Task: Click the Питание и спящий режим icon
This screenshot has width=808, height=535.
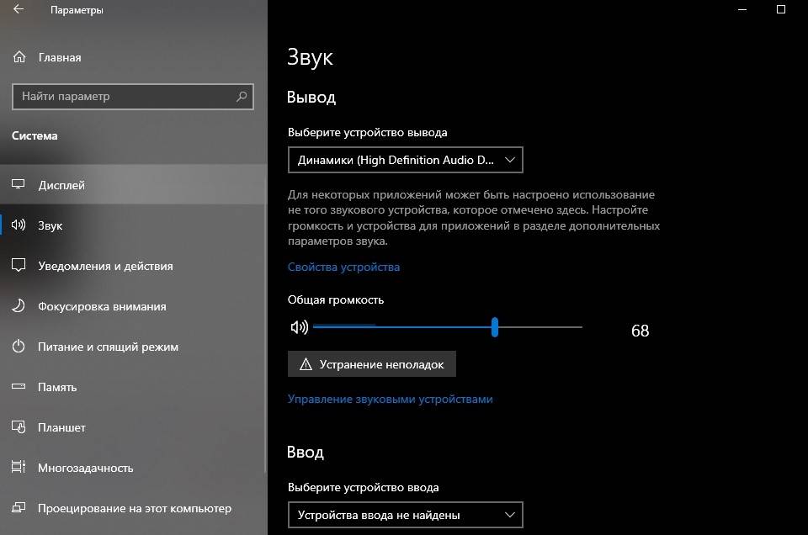Action: click(x=19, y=347)
